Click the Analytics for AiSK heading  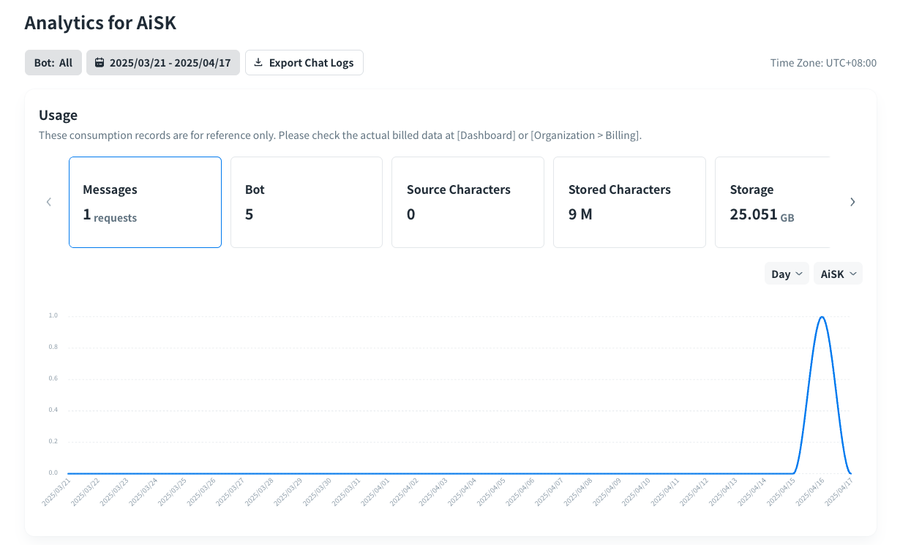point(100,23)
